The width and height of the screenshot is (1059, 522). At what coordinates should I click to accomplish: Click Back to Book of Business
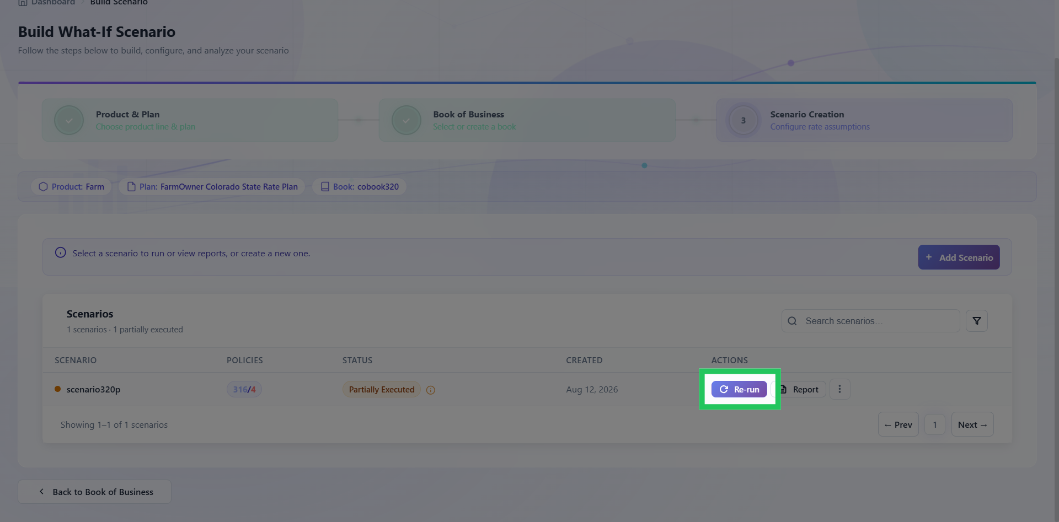(94, 492)
